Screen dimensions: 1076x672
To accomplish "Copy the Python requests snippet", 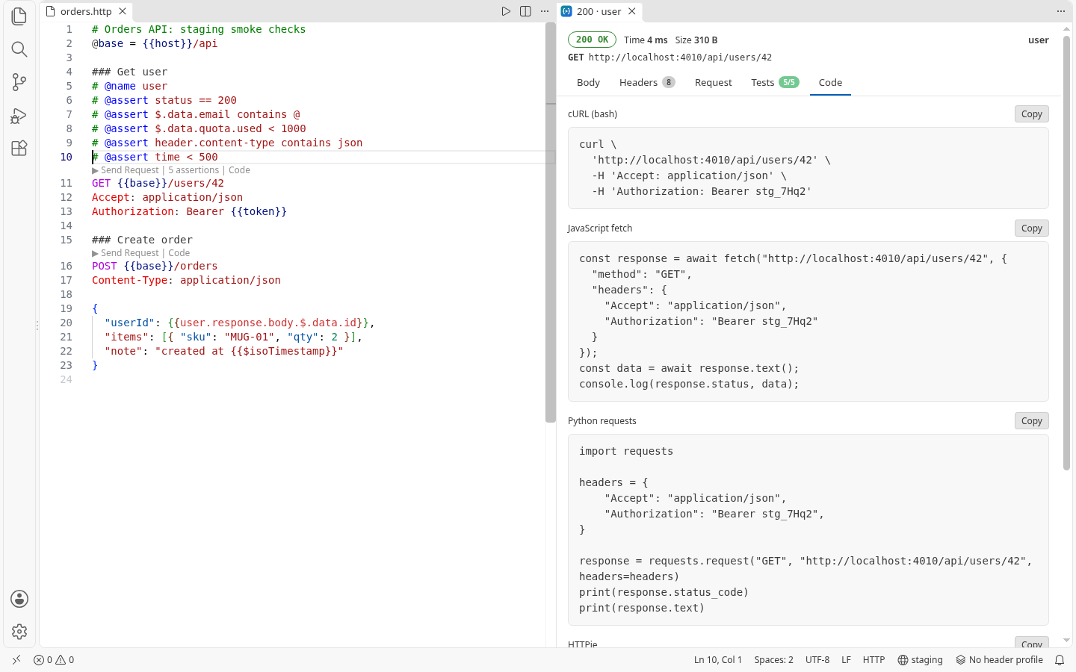I will [1031, 421].
